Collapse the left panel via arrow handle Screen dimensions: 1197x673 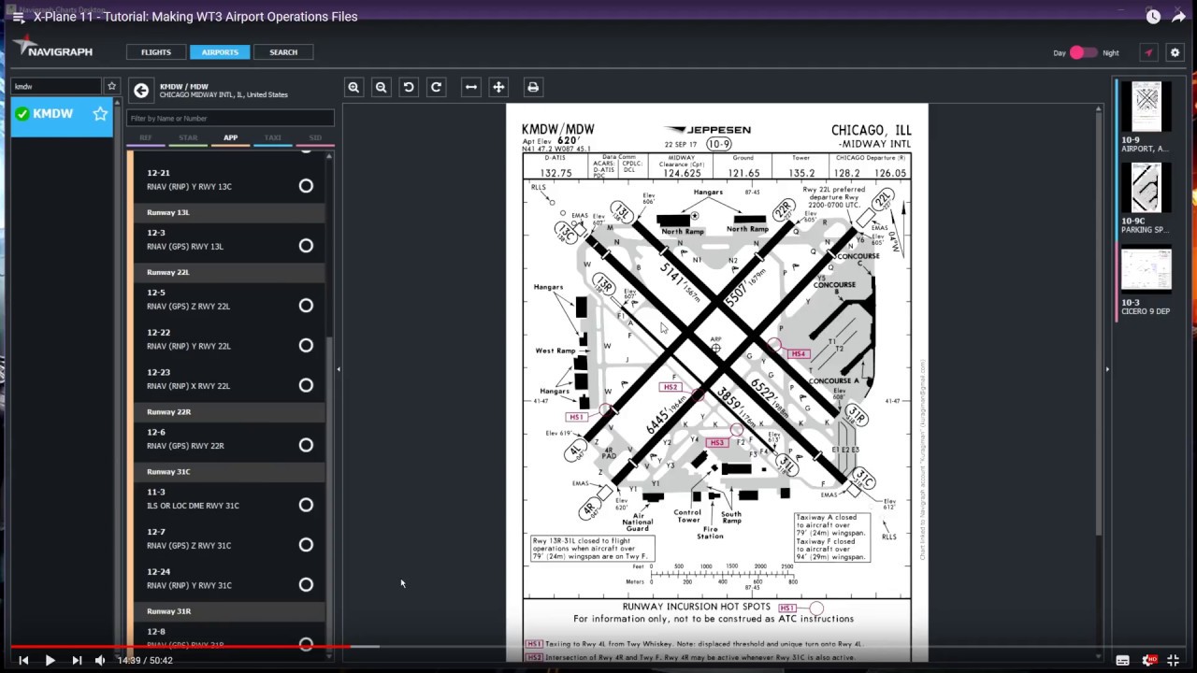click(x=339, y=369)
